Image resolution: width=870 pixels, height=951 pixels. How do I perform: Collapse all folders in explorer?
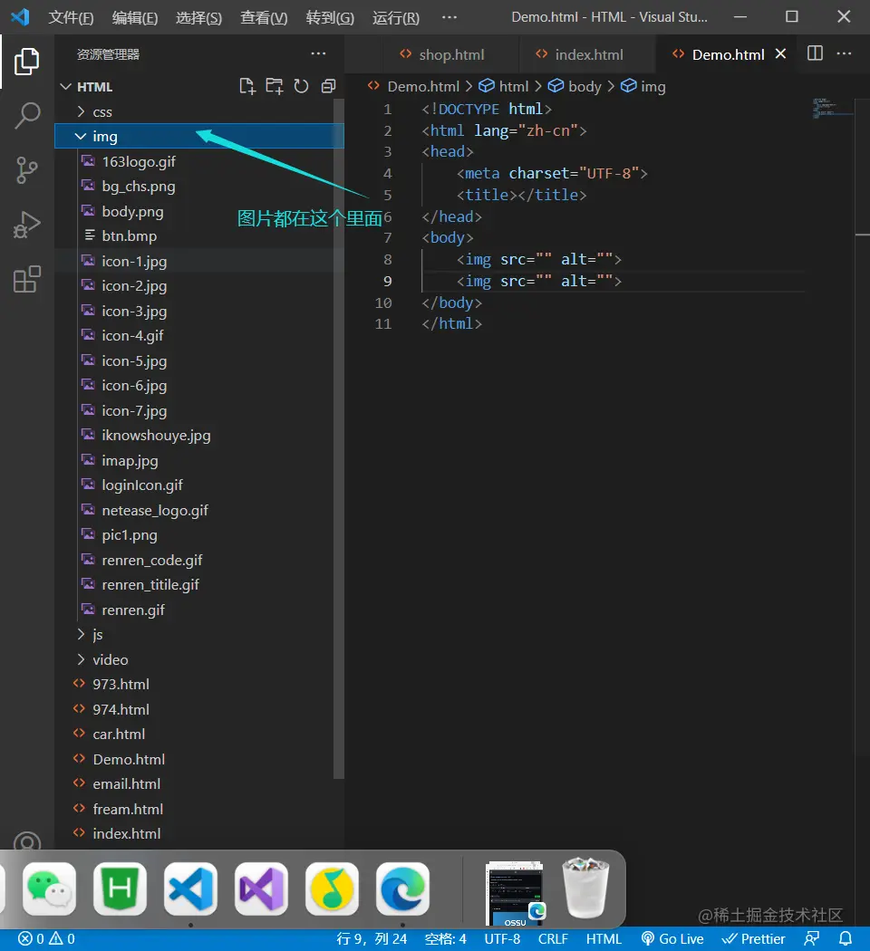tap(328, 86)
